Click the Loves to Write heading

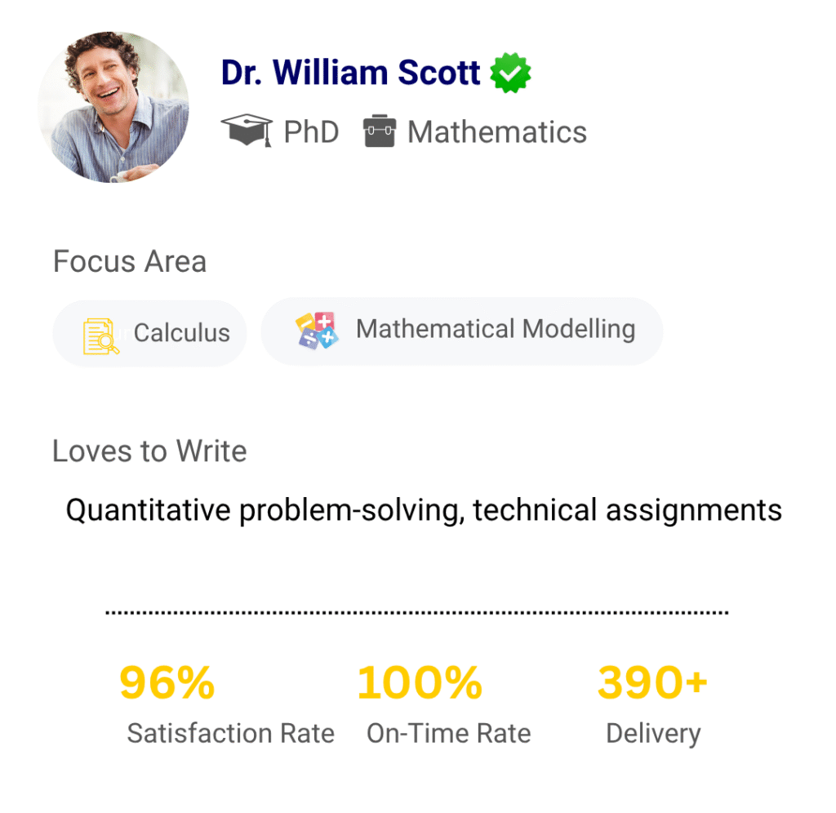[x=149, y=451]
